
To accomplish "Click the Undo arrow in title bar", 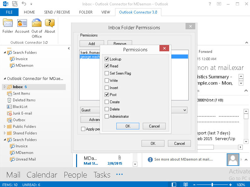I will [x=24, y=4].
